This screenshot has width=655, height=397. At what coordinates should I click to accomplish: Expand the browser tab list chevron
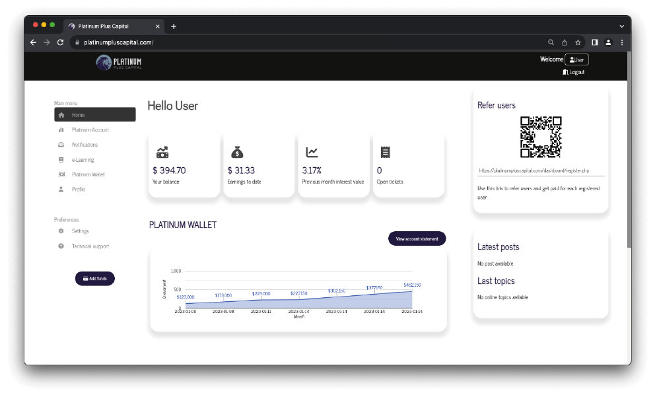pos(621,26)
